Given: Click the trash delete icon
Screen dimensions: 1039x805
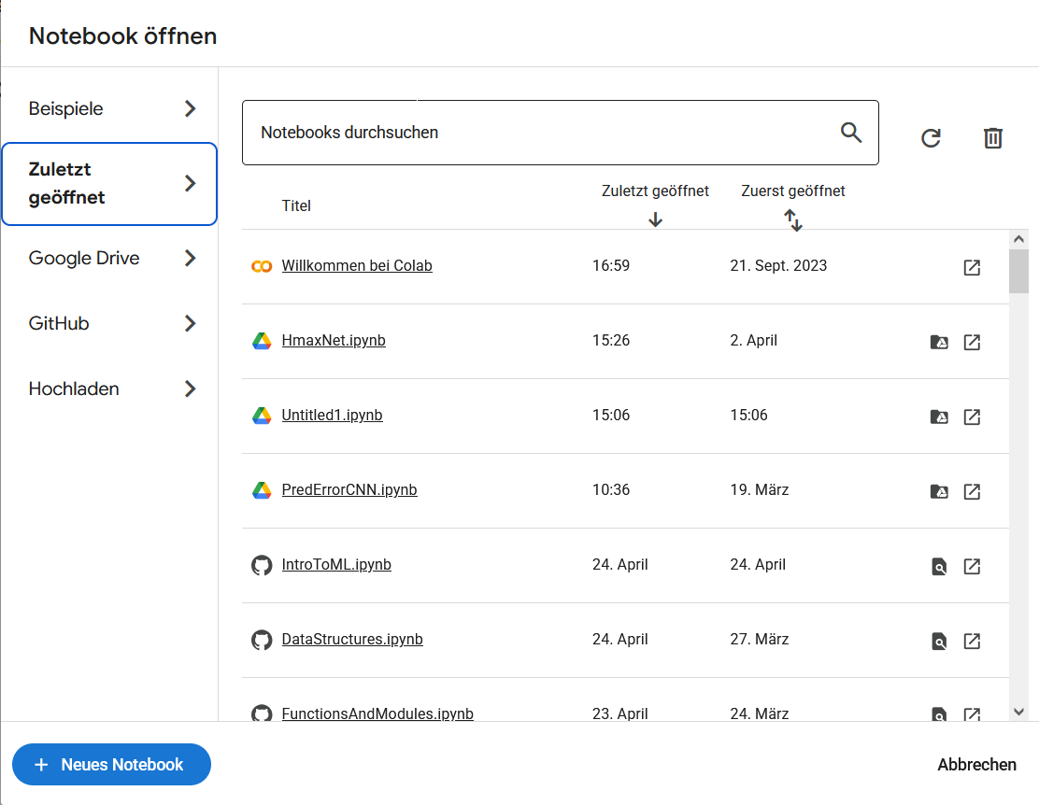Looking at the screenshot, I should pyautogui.click(x=992, y=138).
